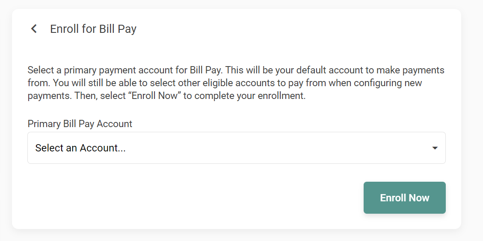Submit the Bill Pay enrollment form
The height and width of the screenshot is (241, 483).
click(404, 198)
